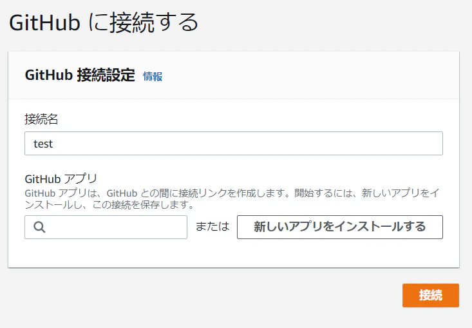Click the GitHub アプリ search field

point(106,227)
